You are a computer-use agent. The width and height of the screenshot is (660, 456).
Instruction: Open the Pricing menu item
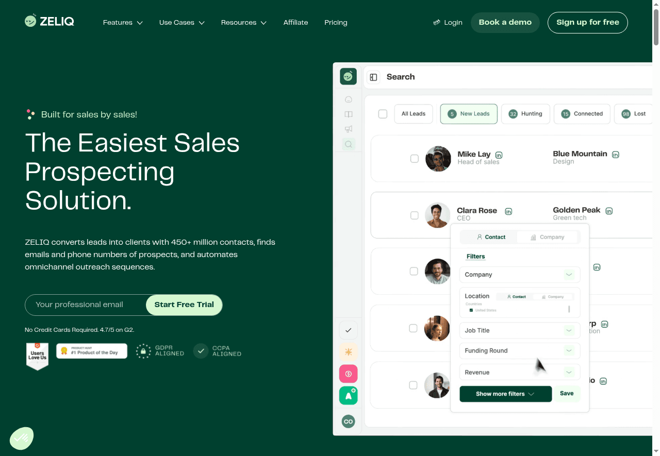point(336,23)
